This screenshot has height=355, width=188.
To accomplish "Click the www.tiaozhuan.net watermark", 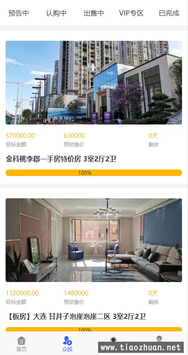I will point(141,347).
